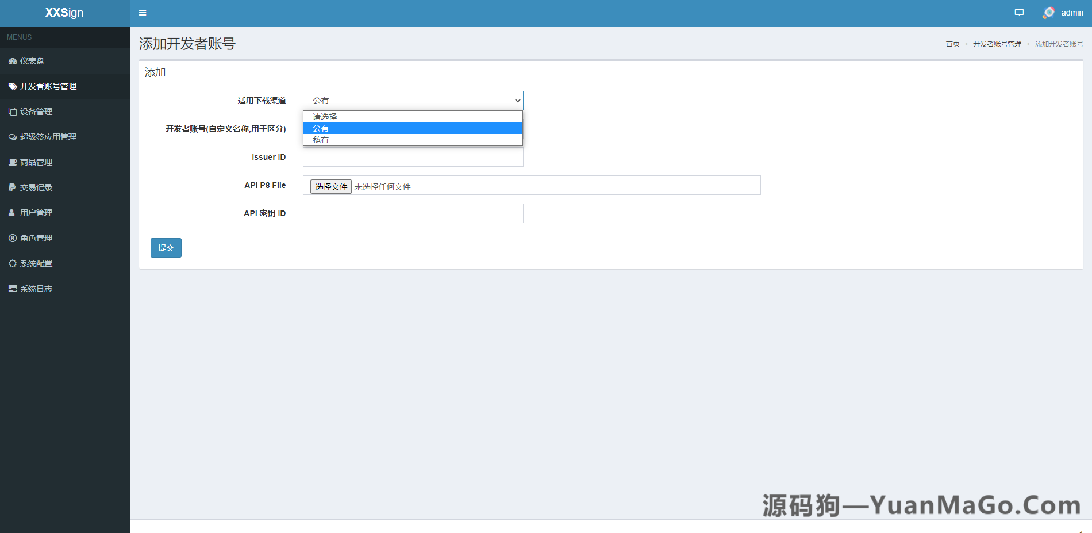Open 超级签应用管理 sidebar menu
Viewport: 1092px width, 533px height.
(x=48, y=137)
